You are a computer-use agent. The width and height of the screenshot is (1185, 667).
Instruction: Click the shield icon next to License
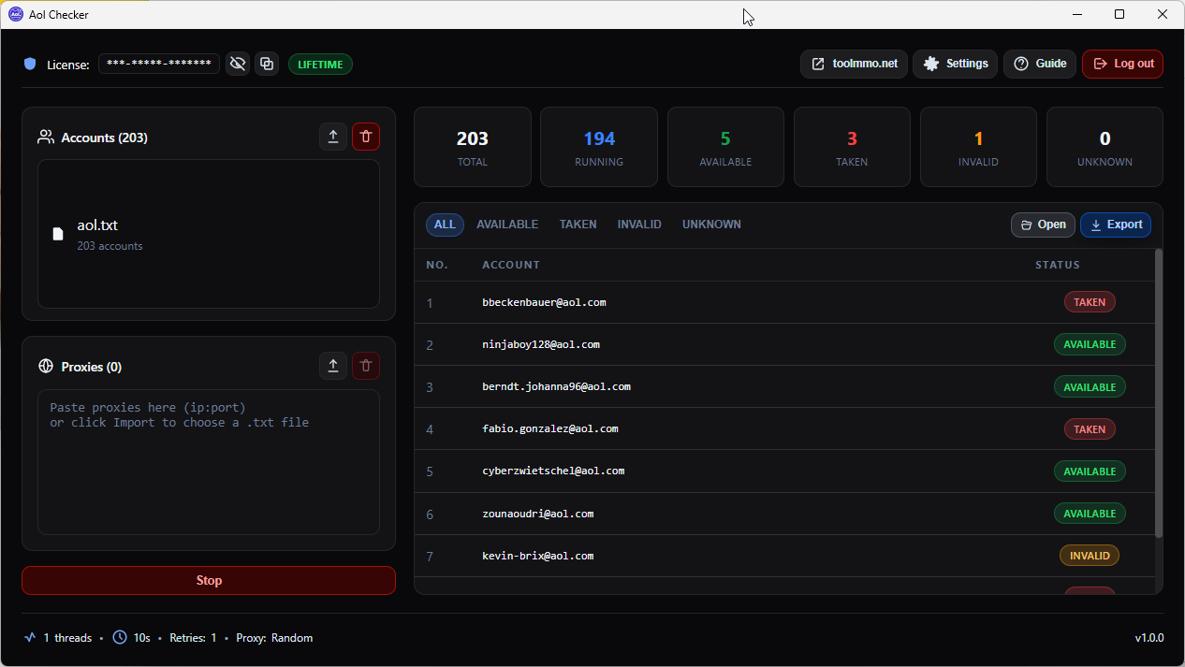30,64
